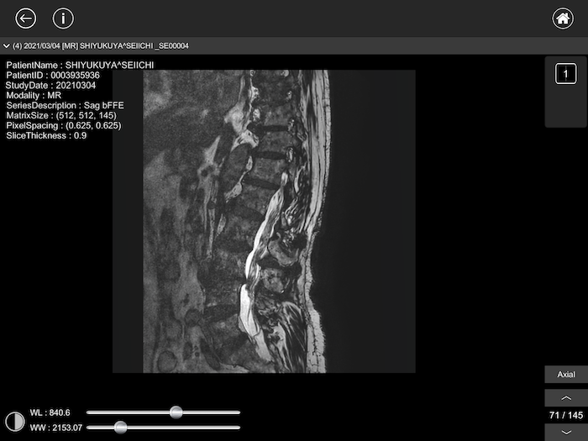Open the info panel with the circled i icon
588x441 pixels.
(63, 18)
